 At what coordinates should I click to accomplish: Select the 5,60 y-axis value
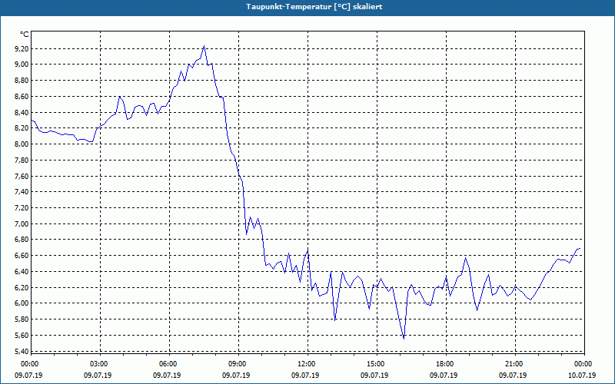click(x=22, y=336)
